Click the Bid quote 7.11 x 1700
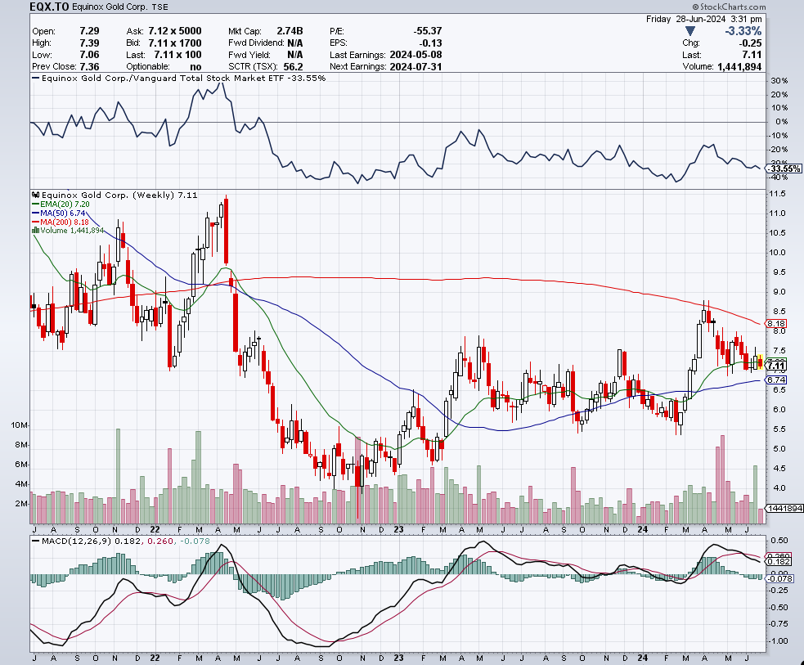 click(x=175, y=43)
